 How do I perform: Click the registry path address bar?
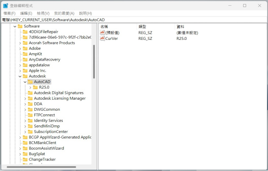pos(134,20)
